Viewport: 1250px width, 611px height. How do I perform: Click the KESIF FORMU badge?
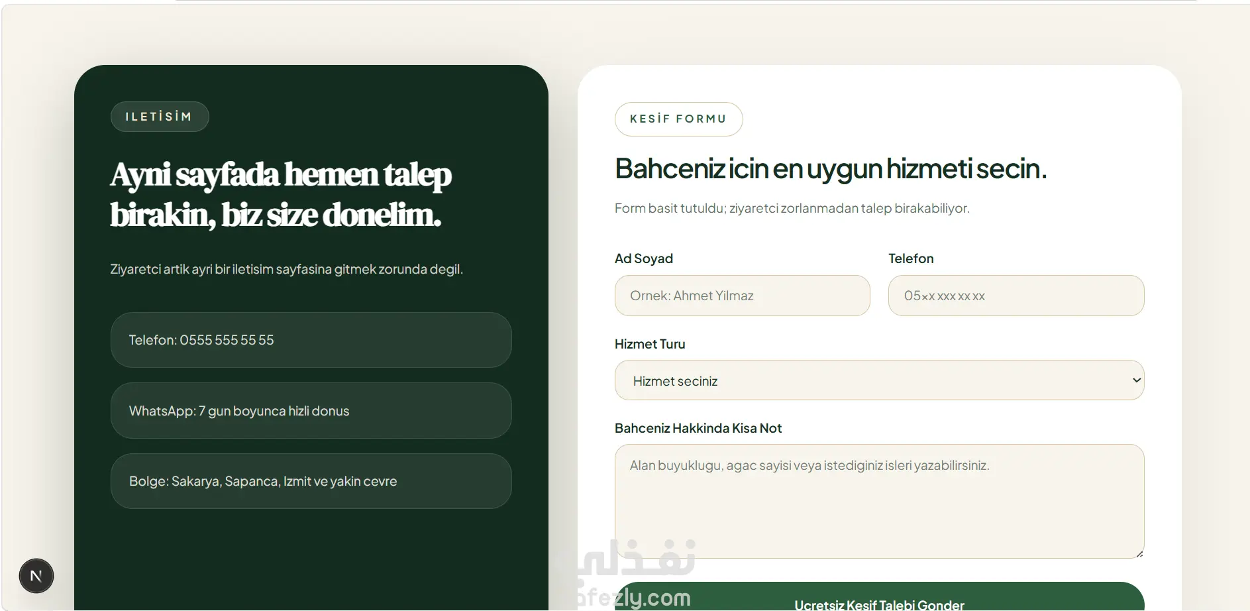[678, 119]
